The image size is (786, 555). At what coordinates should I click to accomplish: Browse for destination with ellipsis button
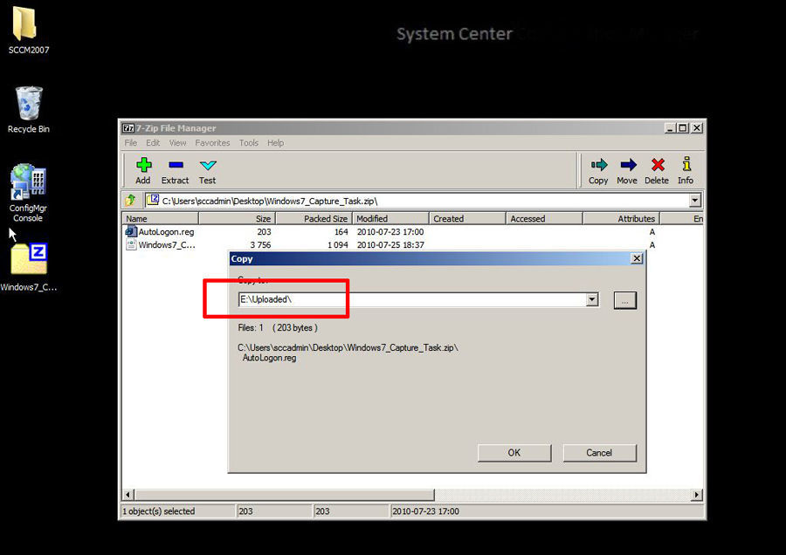tap(625, 300)
